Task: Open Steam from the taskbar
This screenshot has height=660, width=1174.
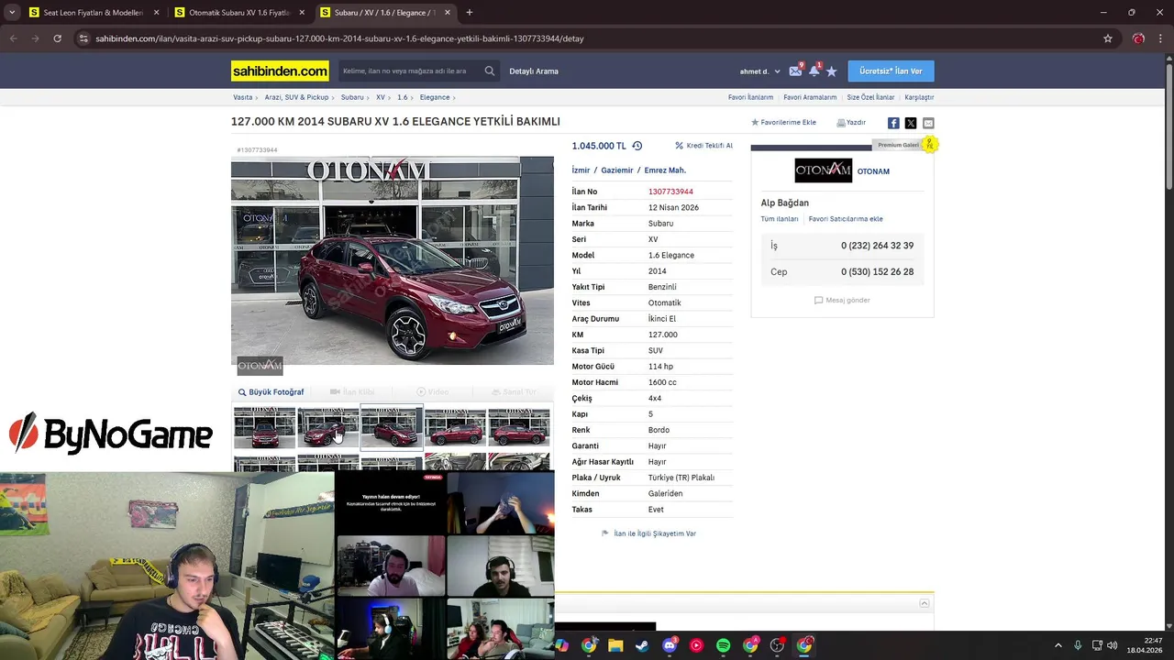Action: [x=642, y=645]
